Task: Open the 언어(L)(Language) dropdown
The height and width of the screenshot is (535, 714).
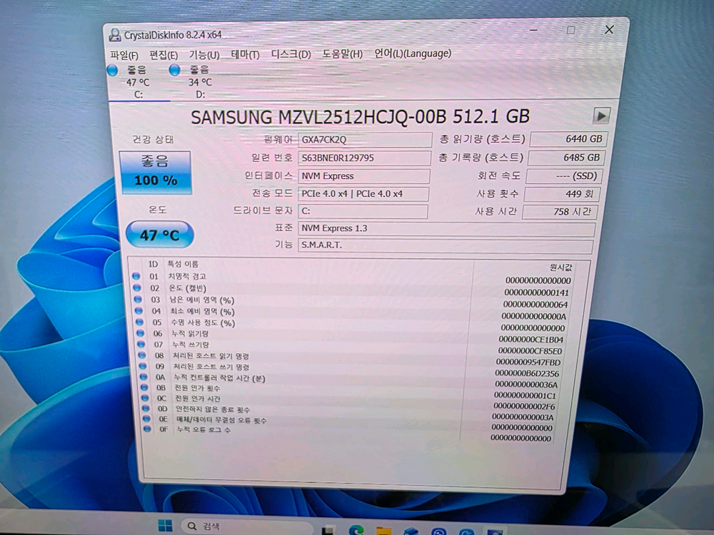Action: pos(413,53)
